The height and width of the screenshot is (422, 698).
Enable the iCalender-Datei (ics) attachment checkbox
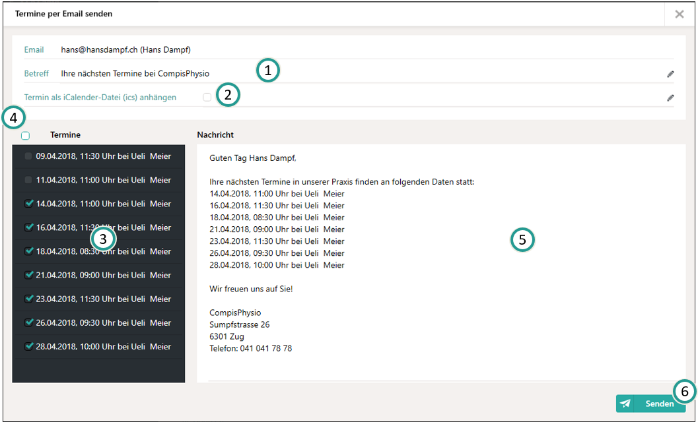click(x=207, y=97)
